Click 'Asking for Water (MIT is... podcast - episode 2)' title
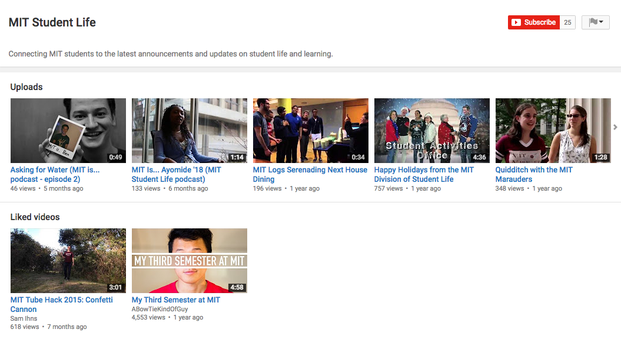The height and width of the screenshot is (339, 621). click(55, 174)
